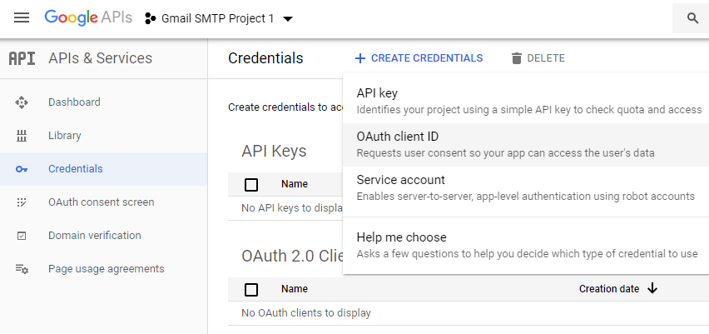Open the project selector dropdown arrow
This screenshot has width=709, height=334.
coord(288,19)
